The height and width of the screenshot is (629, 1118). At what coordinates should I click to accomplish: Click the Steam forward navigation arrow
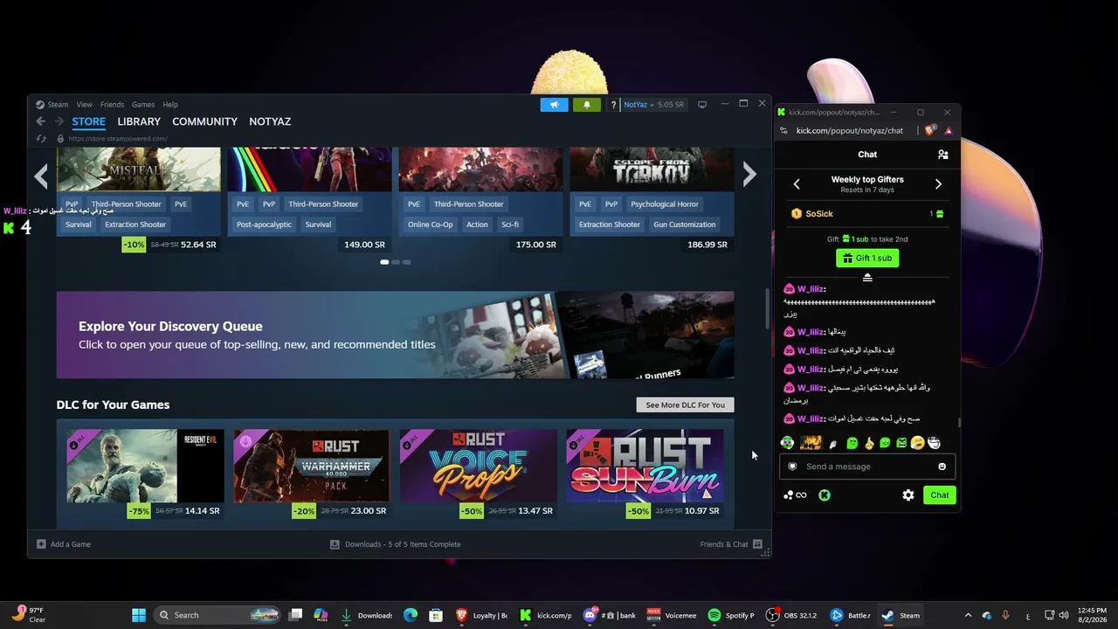59,121
